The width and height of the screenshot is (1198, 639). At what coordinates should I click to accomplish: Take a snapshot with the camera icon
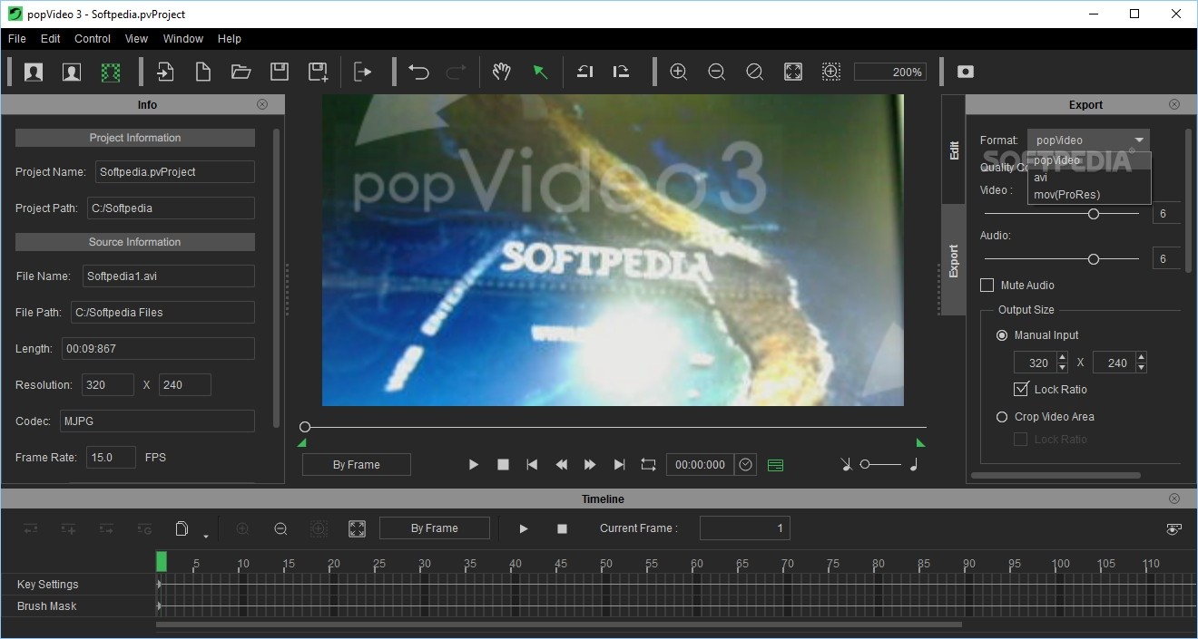point(966,73)
